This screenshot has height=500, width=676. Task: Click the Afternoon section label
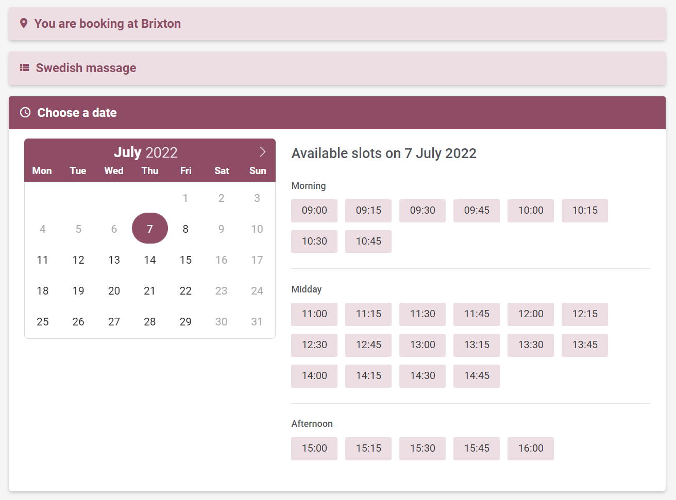pos(312,424)
